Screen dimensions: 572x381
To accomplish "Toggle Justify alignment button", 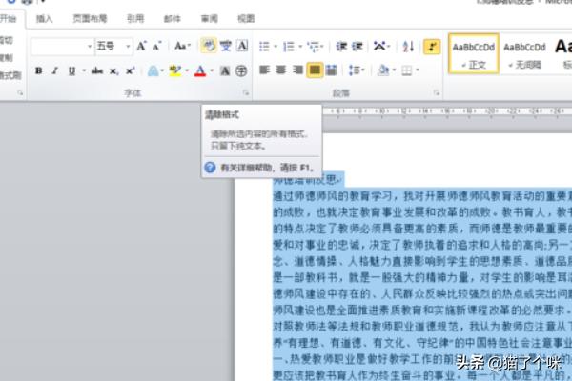I will coord(315,70).
